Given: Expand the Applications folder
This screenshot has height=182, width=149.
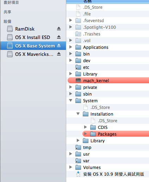Looking at the screenshot, I should pyautogui.click(x=71, y=47).
